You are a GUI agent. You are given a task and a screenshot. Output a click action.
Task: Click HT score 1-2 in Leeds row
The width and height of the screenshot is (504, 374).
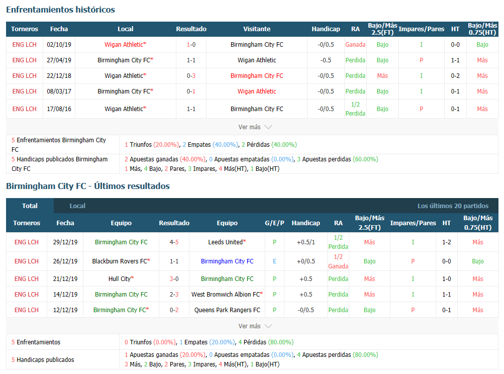[x=446, y=242]
